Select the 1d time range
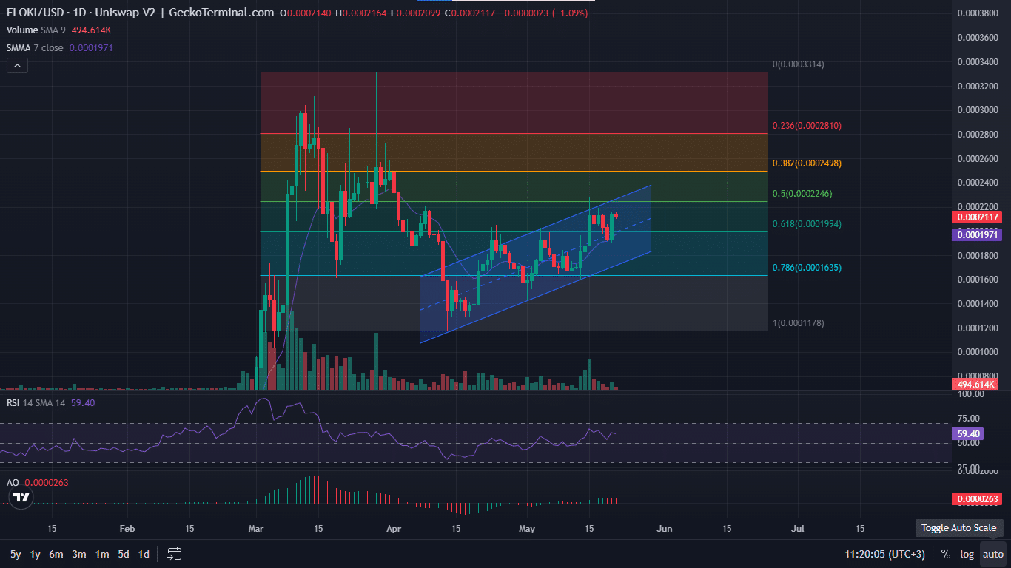1011x568 pixels. pos(144,554)
